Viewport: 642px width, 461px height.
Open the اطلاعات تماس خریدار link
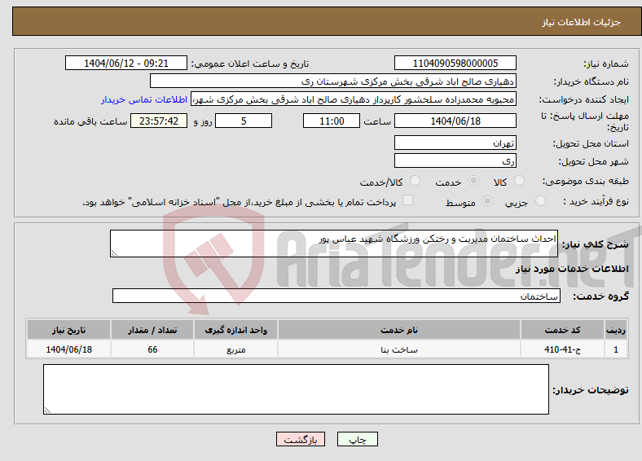click(x=144, y=99)
